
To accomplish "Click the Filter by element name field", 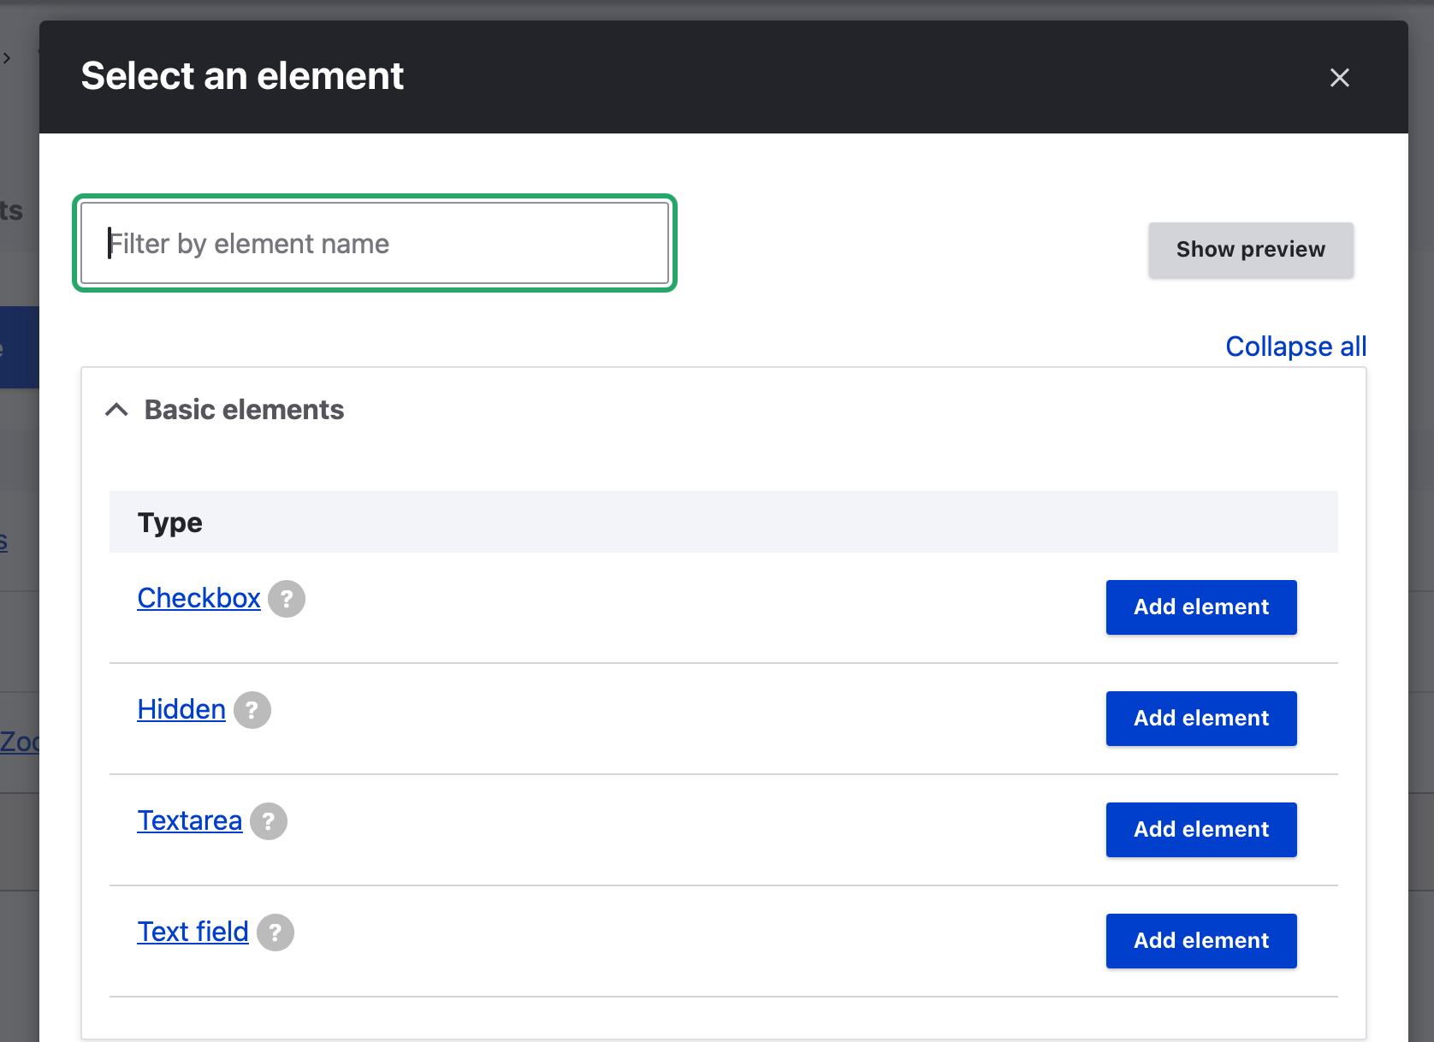I will click(x=375, y=244).
